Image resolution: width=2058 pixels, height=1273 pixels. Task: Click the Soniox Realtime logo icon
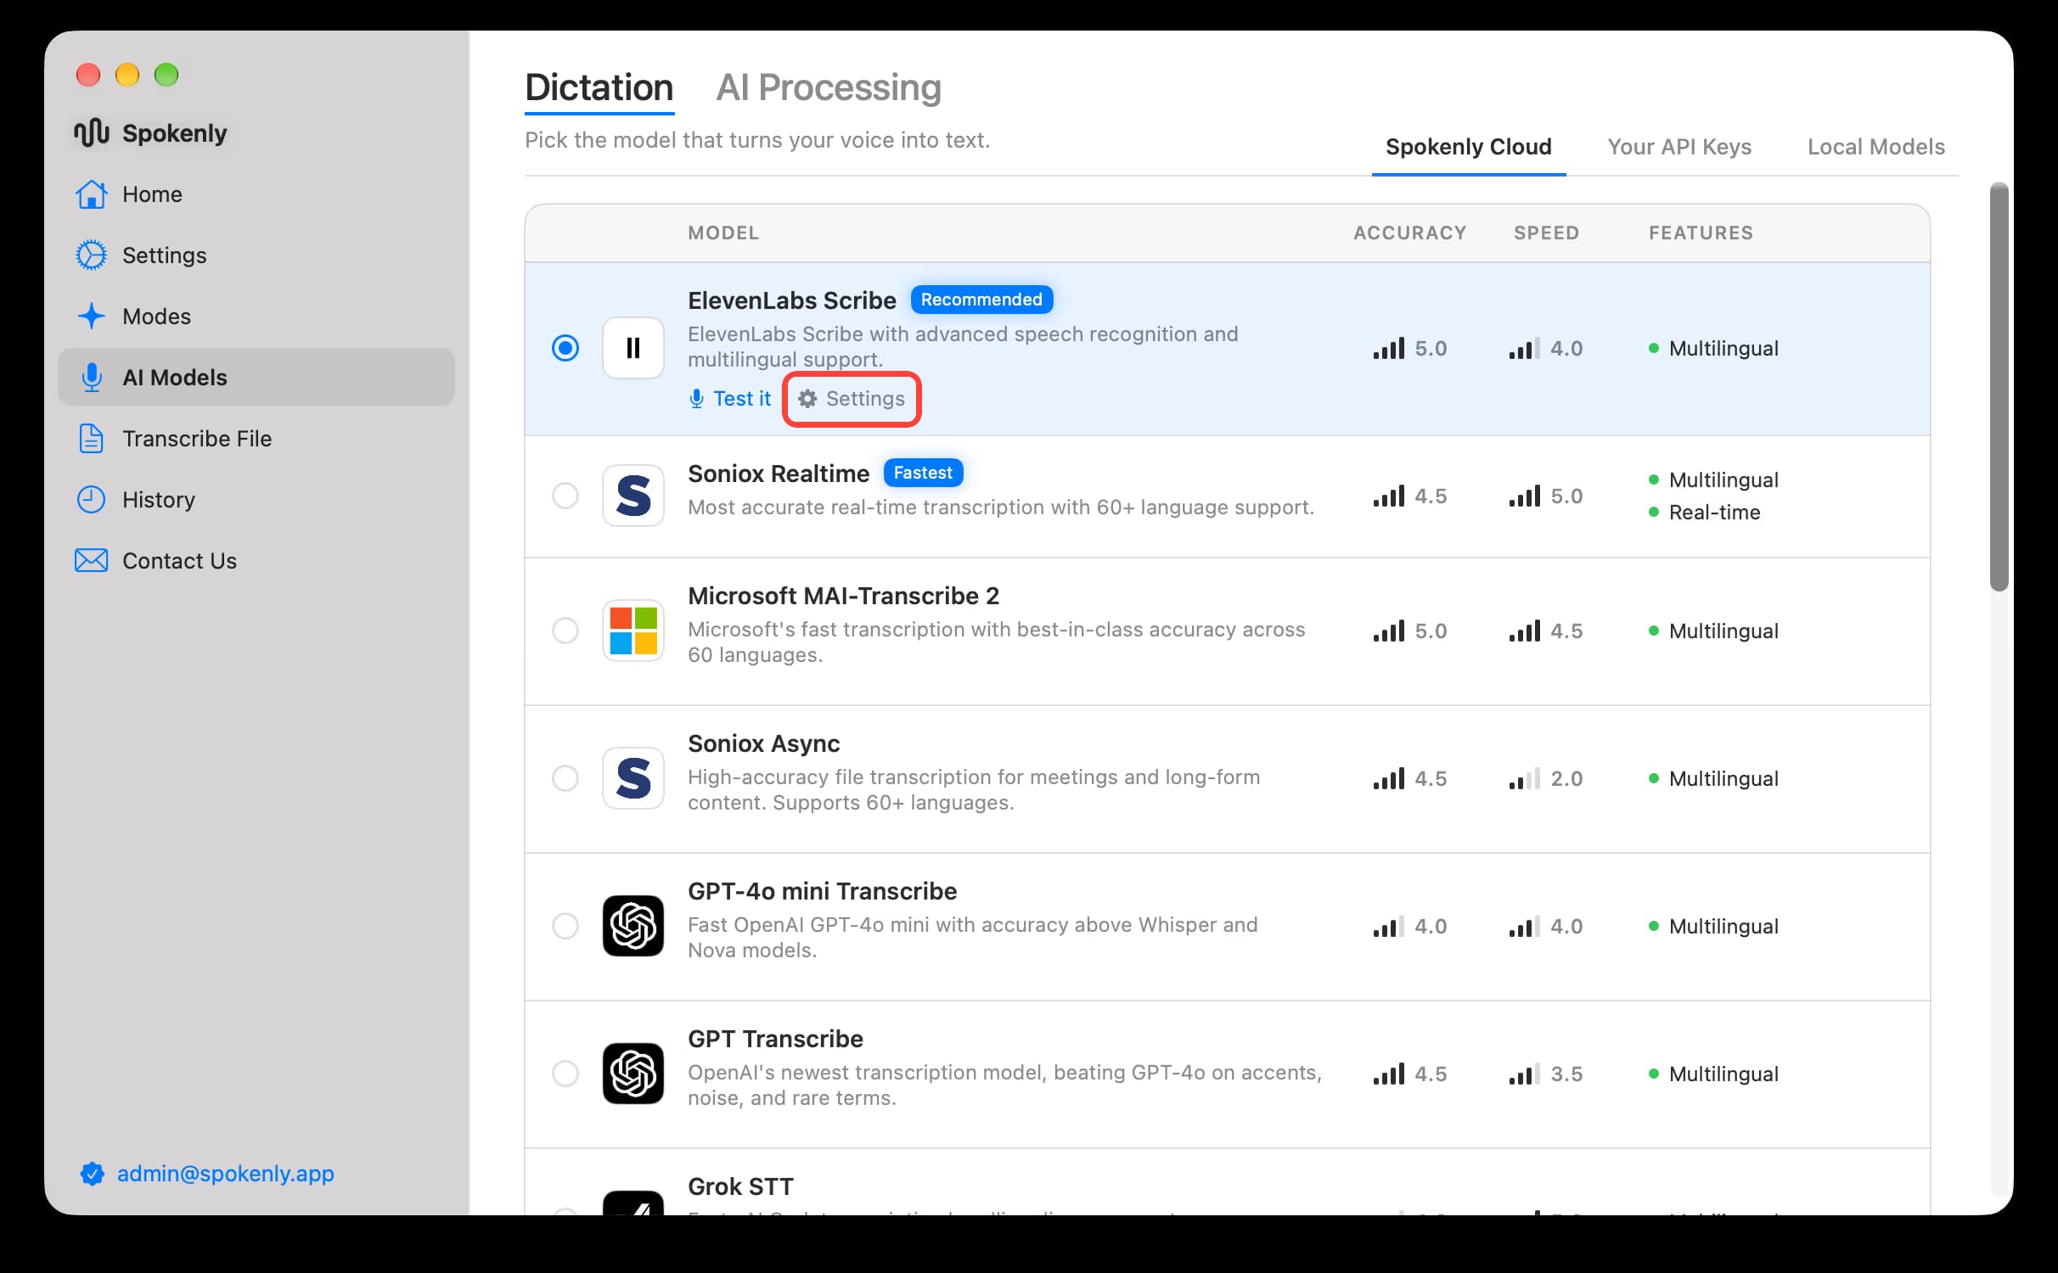click(x=633, y=496)
